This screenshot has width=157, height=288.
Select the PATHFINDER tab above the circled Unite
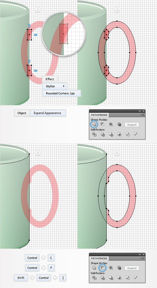coord(99,115)
